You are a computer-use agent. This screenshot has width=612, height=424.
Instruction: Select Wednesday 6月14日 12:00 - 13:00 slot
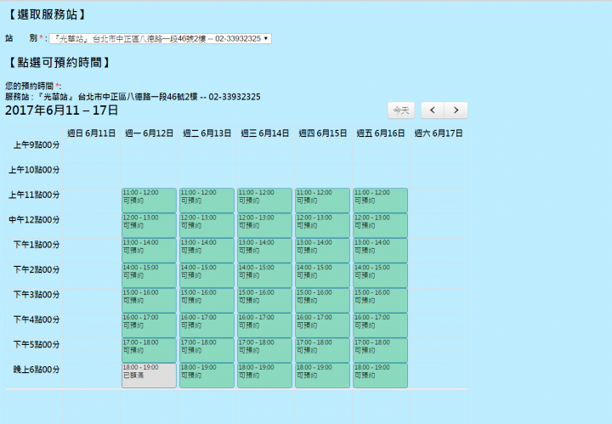[264, 225]
